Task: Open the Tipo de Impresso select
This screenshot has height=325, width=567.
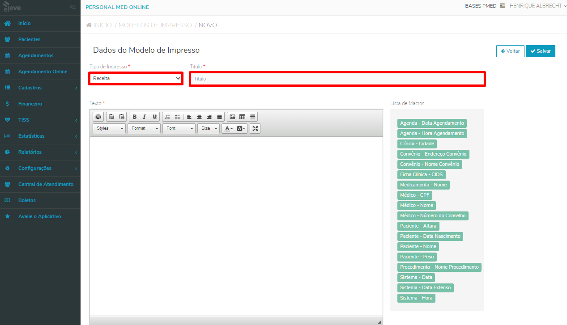Action: click(x=136, y=78)
